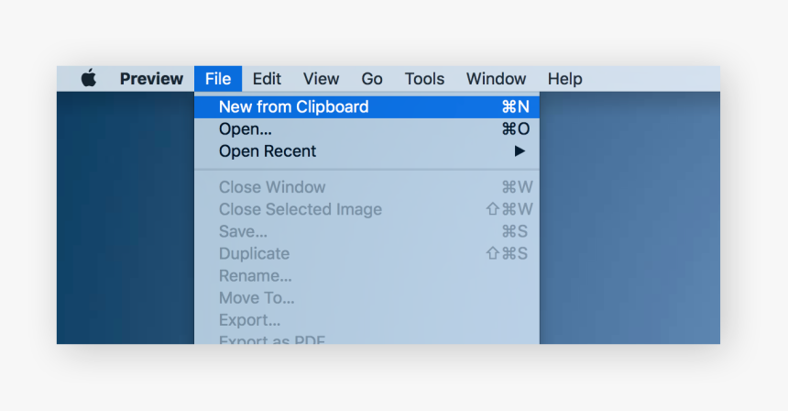Open the Preview application menu
Viewport: 788px width, 411px height.
point(151,79)
